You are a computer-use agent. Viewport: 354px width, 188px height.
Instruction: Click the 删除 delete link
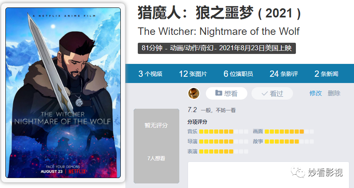coord(334,93)
